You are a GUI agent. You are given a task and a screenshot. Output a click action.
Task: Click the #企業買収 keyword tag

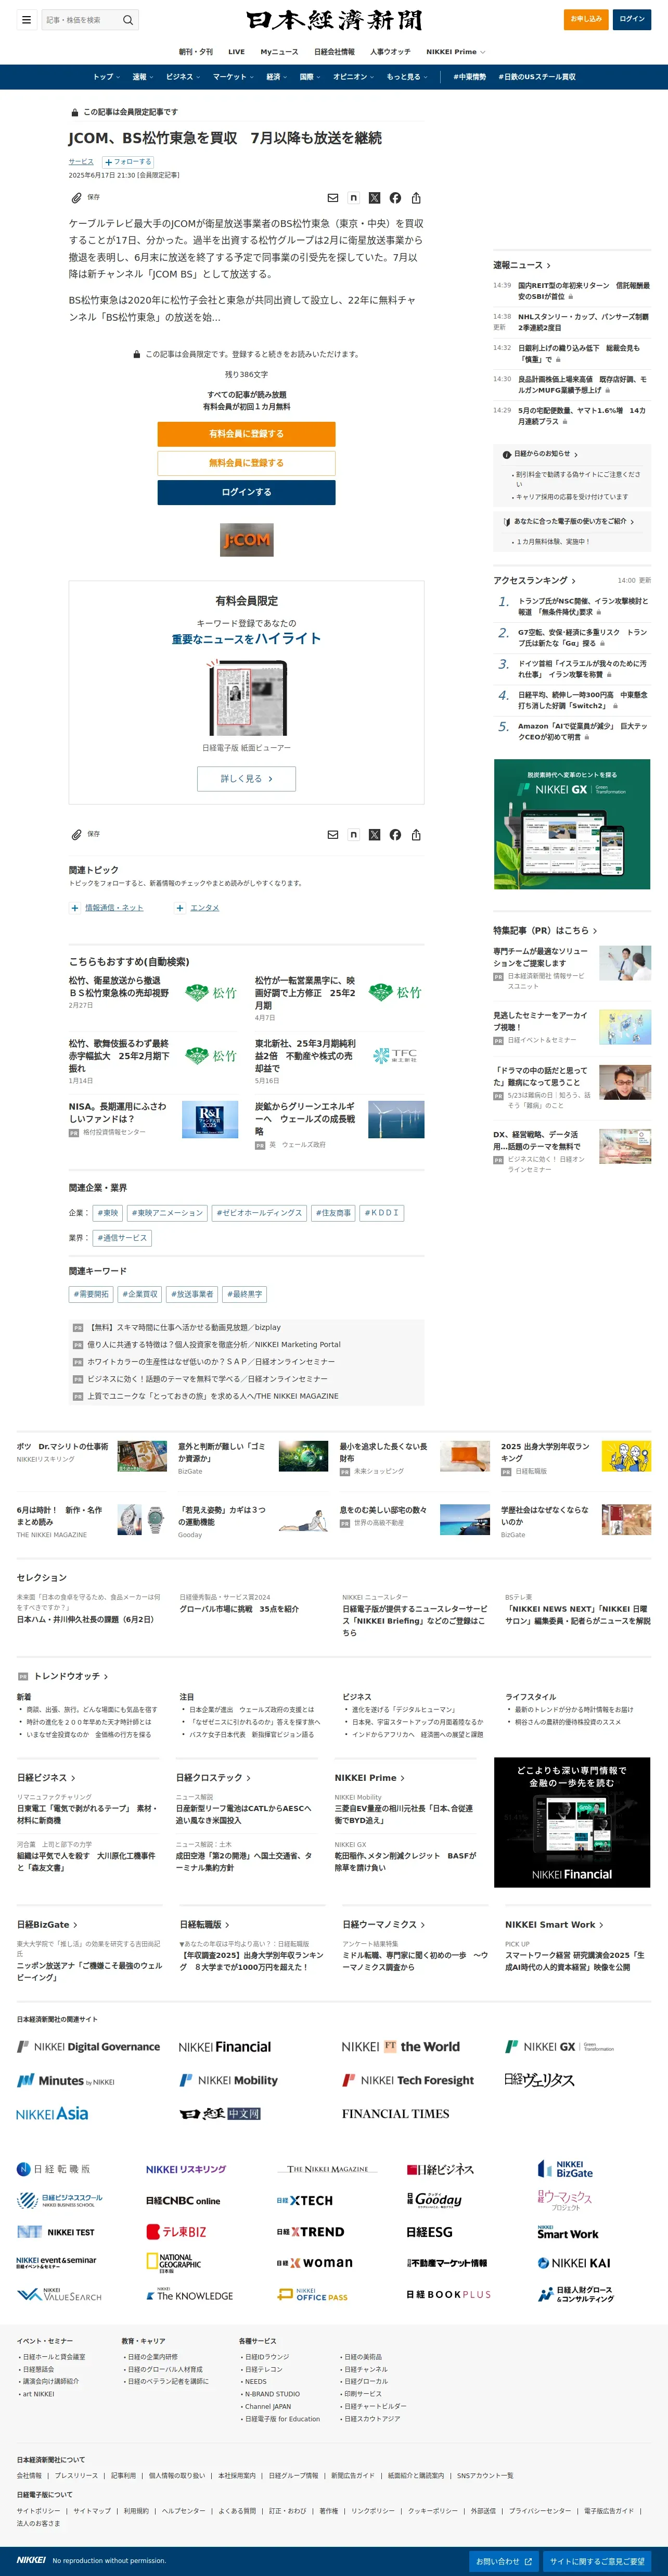(140, 1294)
